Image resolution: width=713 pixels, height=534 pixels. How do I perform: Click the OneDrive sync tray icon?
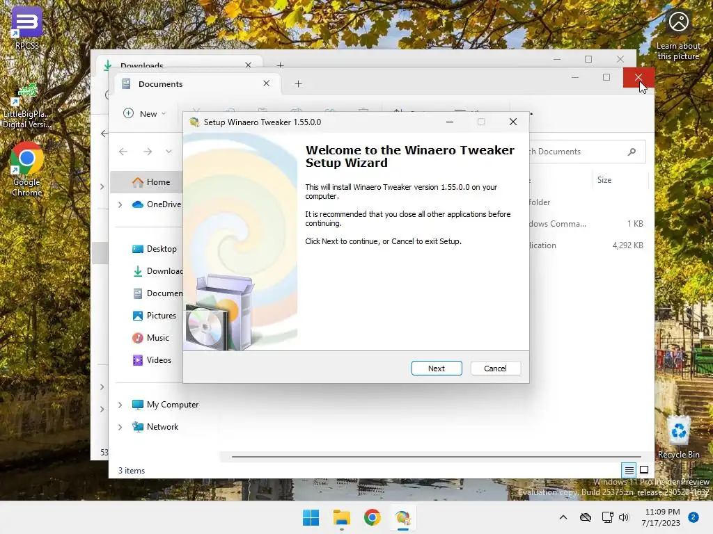coord(585,517)
